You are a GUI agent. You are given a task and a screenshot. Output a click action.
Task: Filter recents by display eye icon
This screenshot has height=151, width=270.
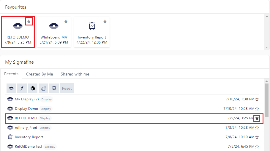11,88
